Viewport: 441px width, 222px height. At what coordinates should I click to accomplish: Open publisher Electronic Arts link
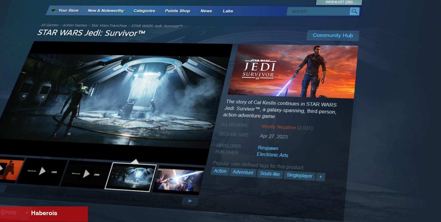click(x=272, y=155)
